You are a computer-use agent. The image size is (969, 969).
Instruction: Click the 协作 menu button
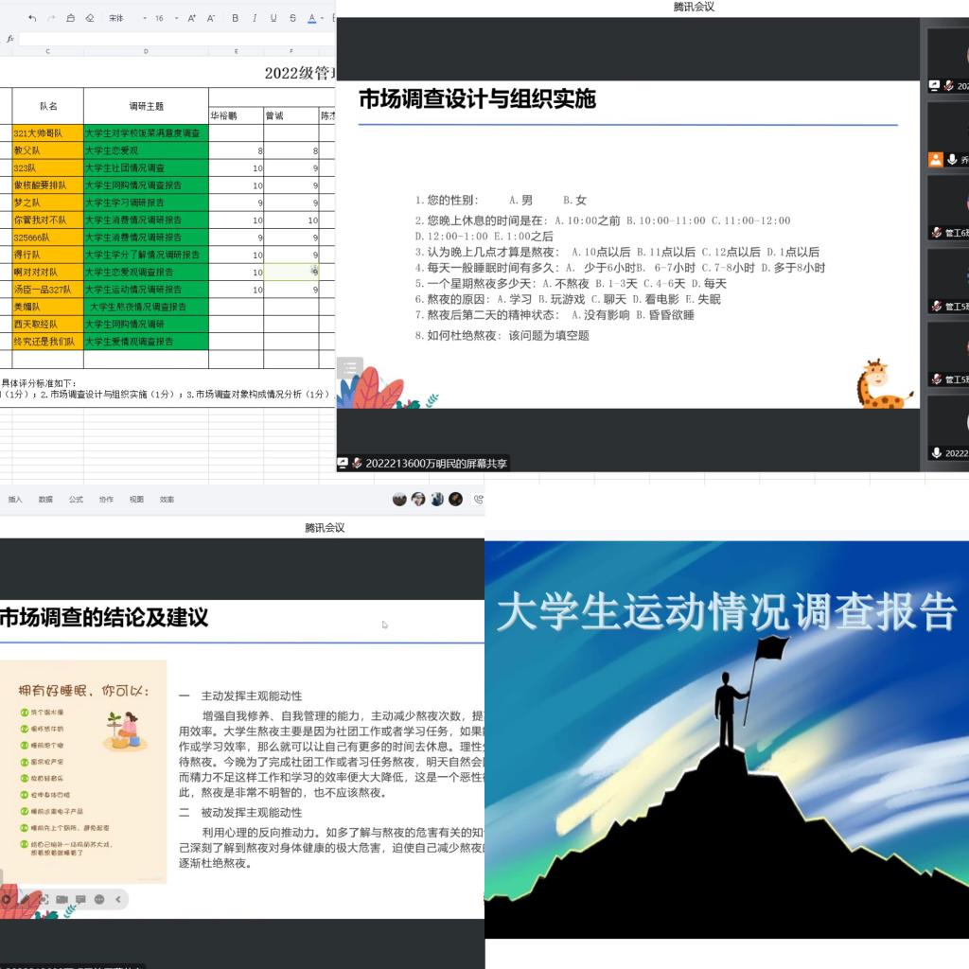tap(106, 499)
